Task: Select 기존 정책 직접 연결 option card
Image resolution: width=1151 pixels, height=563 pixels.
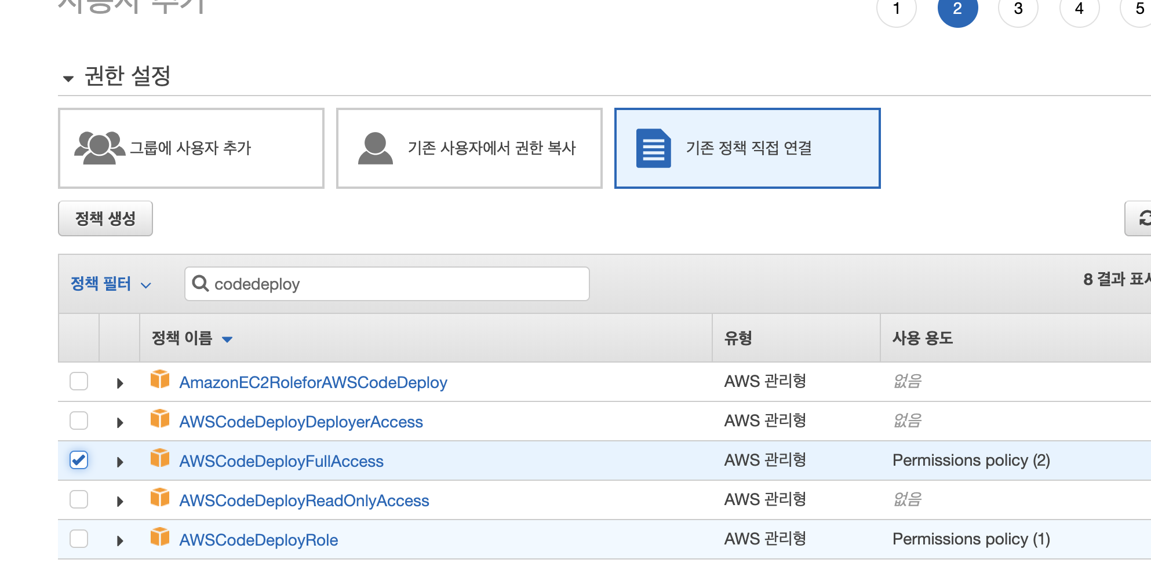Action: pos(748,148)
